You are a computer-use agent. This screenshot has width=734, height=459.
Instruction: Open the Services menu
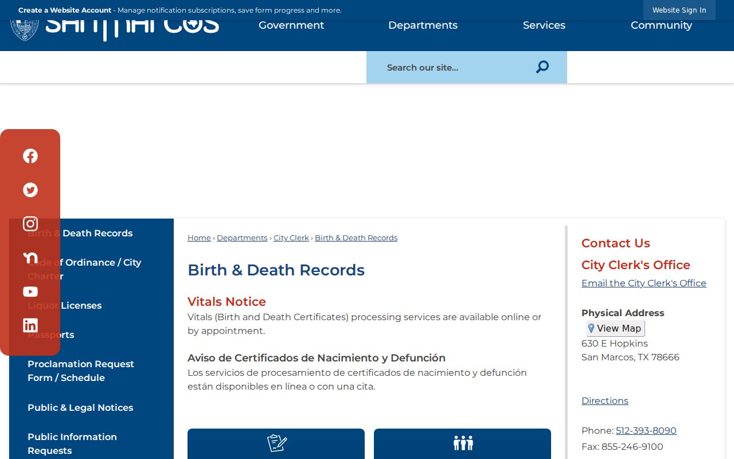pos(544,25)
